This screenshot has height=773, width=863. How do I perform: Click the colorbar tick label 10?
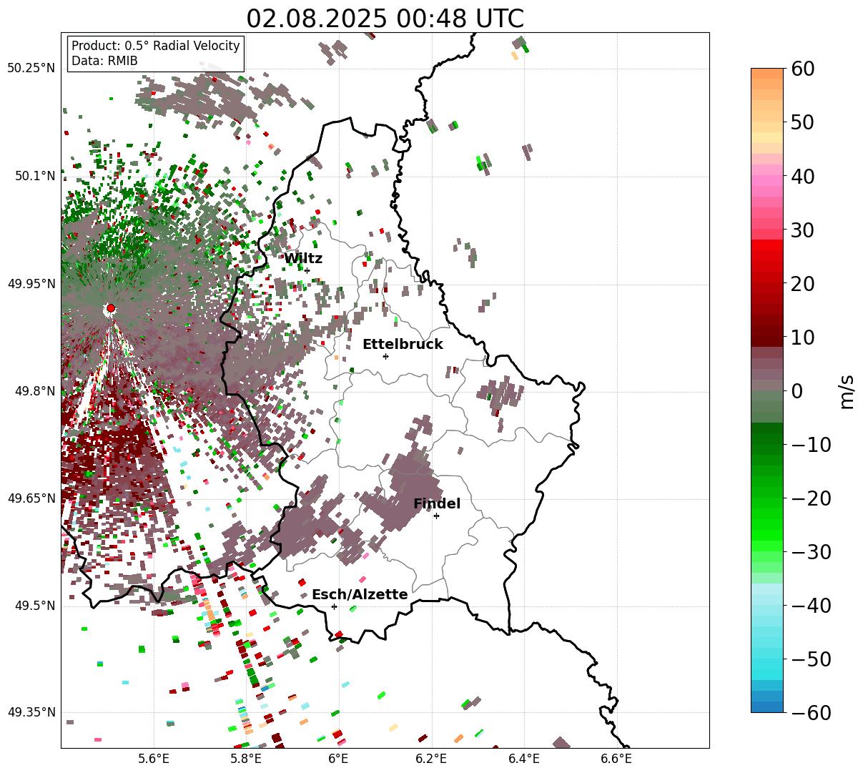(804, 338)
